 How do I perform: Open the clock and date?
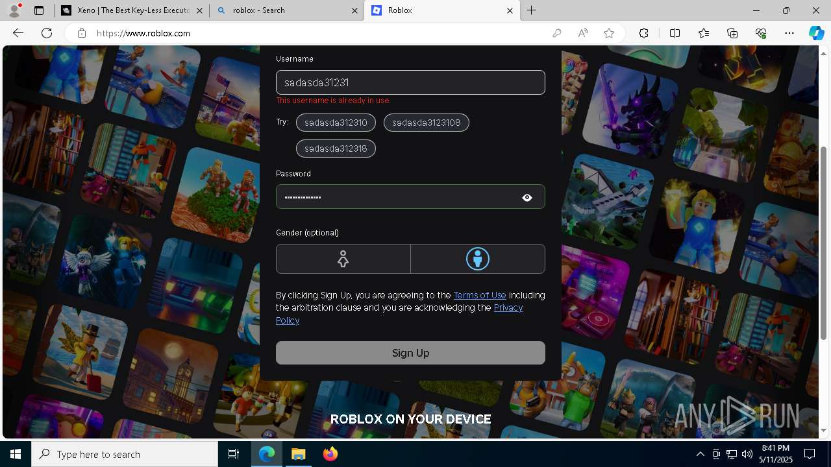[775, 454]
